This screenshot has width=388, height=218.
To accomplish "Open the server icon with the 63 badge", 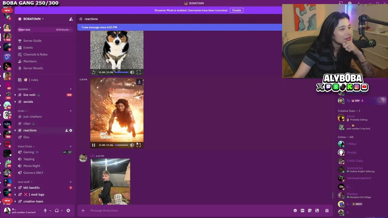I will coord(7,85).
